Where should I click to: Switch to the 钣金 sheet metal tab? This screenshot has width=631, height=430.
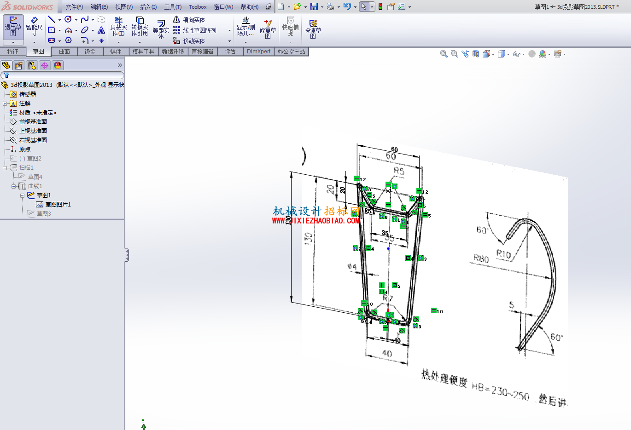pyautogui.click(x=90, y=52)
